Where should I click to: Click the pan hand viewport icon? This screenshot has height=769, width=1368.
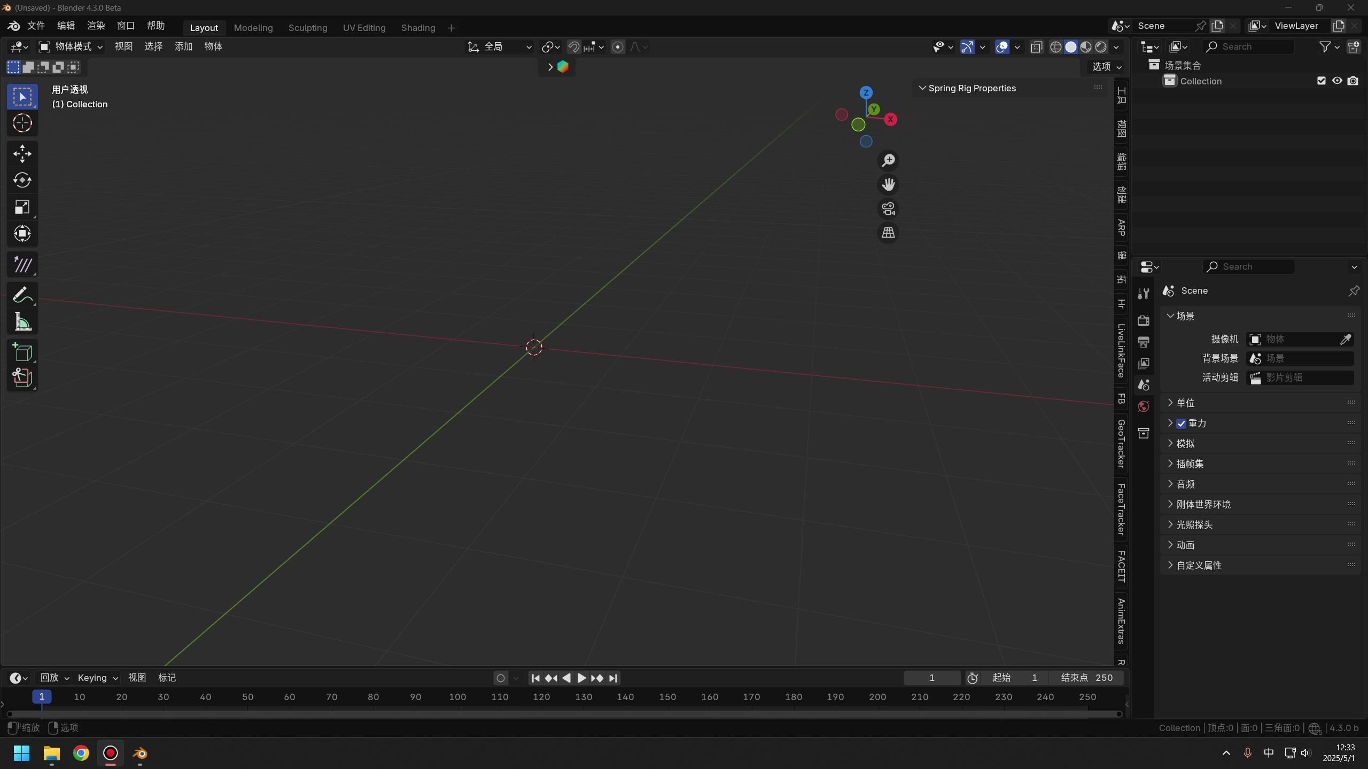[888, 185]
